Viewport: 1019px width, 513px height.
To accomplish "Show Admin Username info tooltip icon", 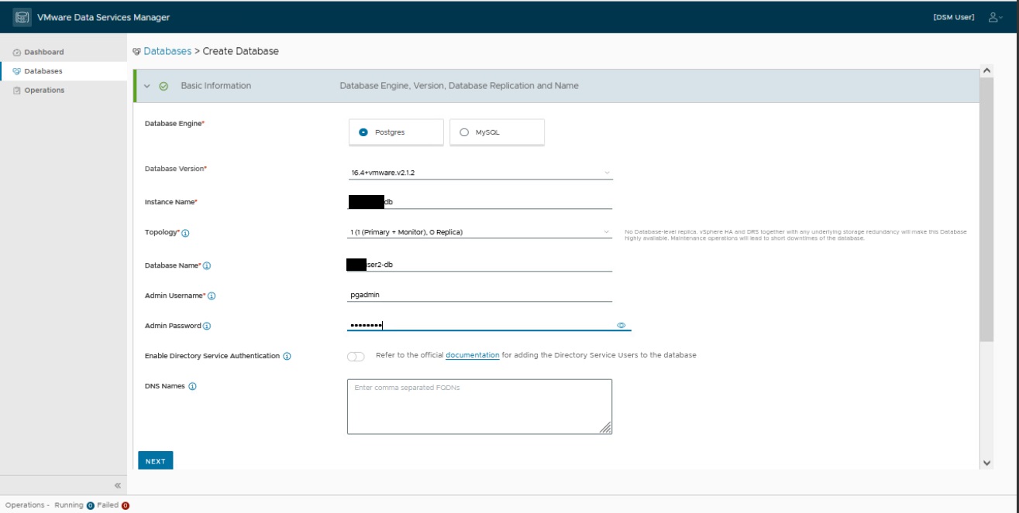I will [212, 296].
